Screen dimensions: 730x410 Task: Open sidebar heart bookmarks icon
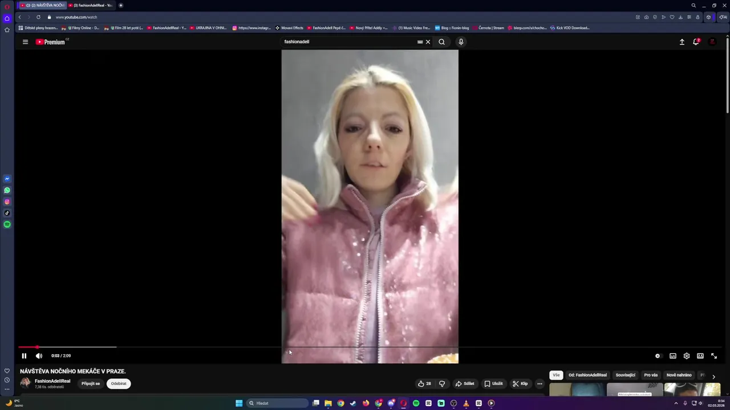pyautogui.click(x=7, y=371)
